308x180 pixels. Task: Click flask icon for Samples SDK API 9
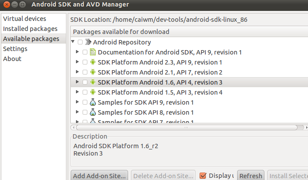click(x=93, y=102)
